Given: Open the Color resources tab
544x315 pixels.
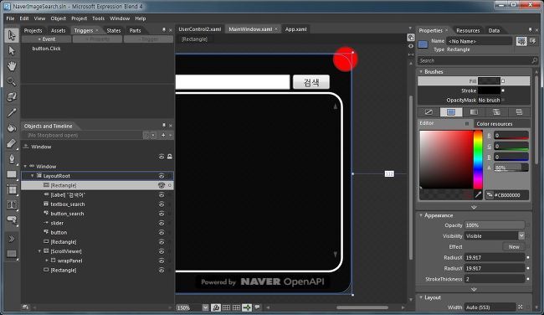Looking at the screenshot, I should coord(494,124).
